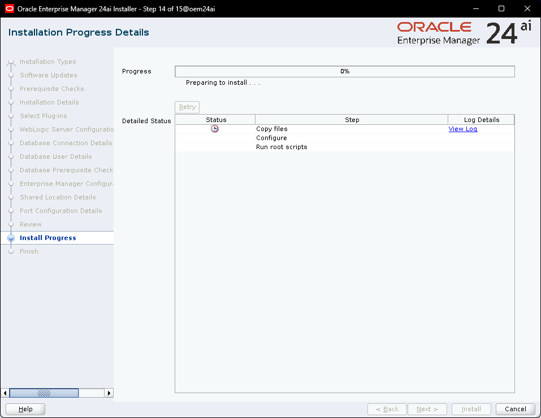The width and height of the screenshot is (541, 418).
Task: Click the installation progress bar
Action: click(344, 71)
